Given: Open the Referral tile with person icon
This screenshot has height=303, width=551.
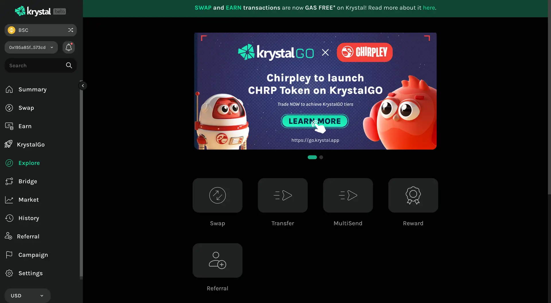Looking at the screenshot, I should point(217,260).
